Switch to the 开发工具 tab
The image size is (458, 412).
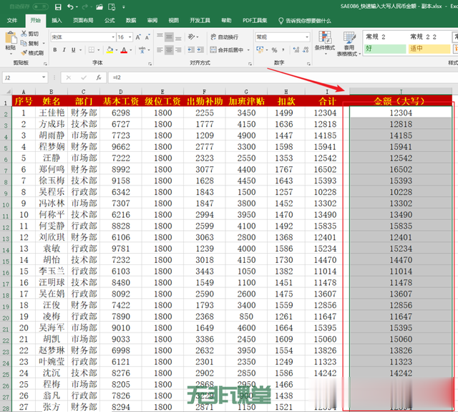(x=200, y=21)
